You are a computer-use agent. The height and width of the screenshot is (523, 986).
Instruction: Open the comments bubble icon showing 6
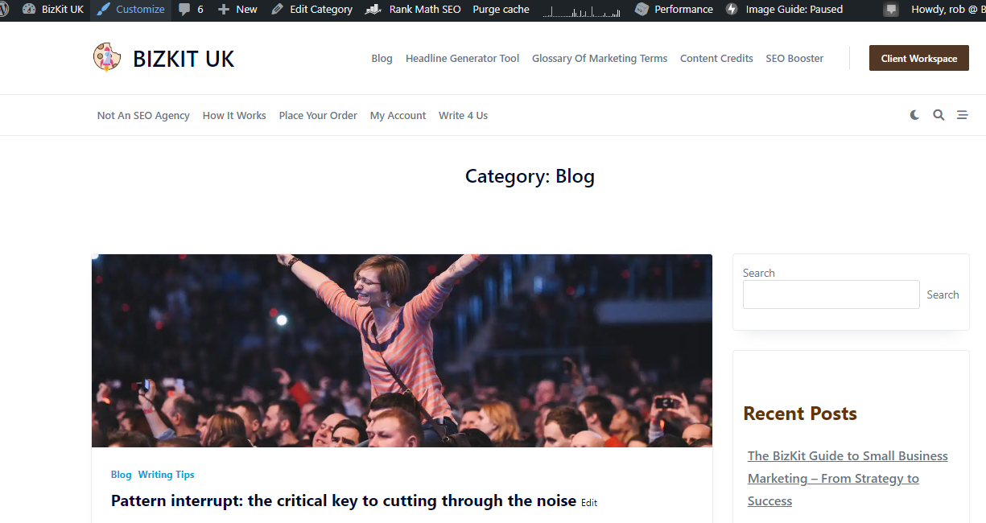pyautogui.click(x=184, y=10)
